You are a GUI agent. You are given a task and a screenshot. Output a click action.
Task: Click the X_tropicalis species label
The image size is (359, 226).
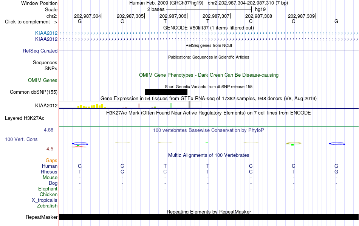point(45,200)
